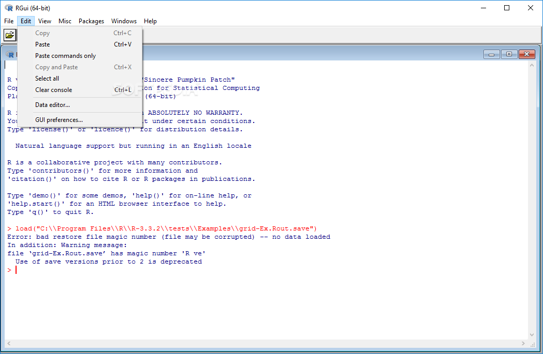Screen dimensions: 543x354
Task: Maximize the RGui main window
Action: [x=507, y=8]
